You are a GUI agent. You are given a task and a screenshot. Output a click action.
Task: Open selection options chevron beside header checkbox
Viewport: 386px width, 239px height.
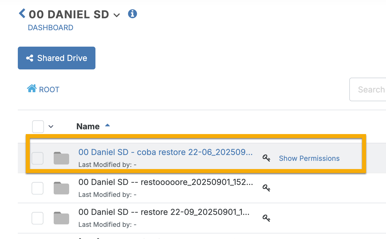(x=51, y=127)
